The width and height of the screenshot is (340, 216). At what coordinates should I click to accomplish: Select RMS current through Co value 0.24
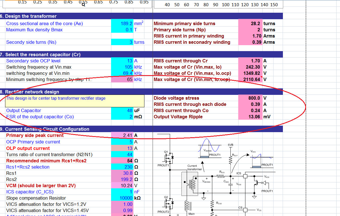coord(250,111)
